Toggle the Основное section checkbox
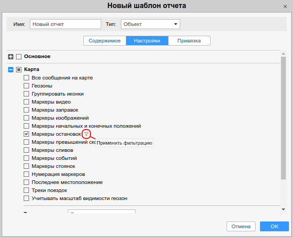 coord(19,57)
